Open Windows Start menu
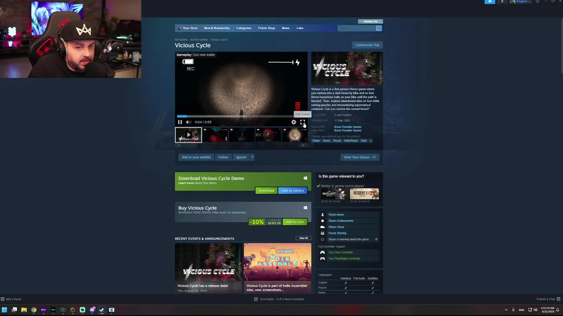This screenshot has height=316, width=563. (4, 310)
